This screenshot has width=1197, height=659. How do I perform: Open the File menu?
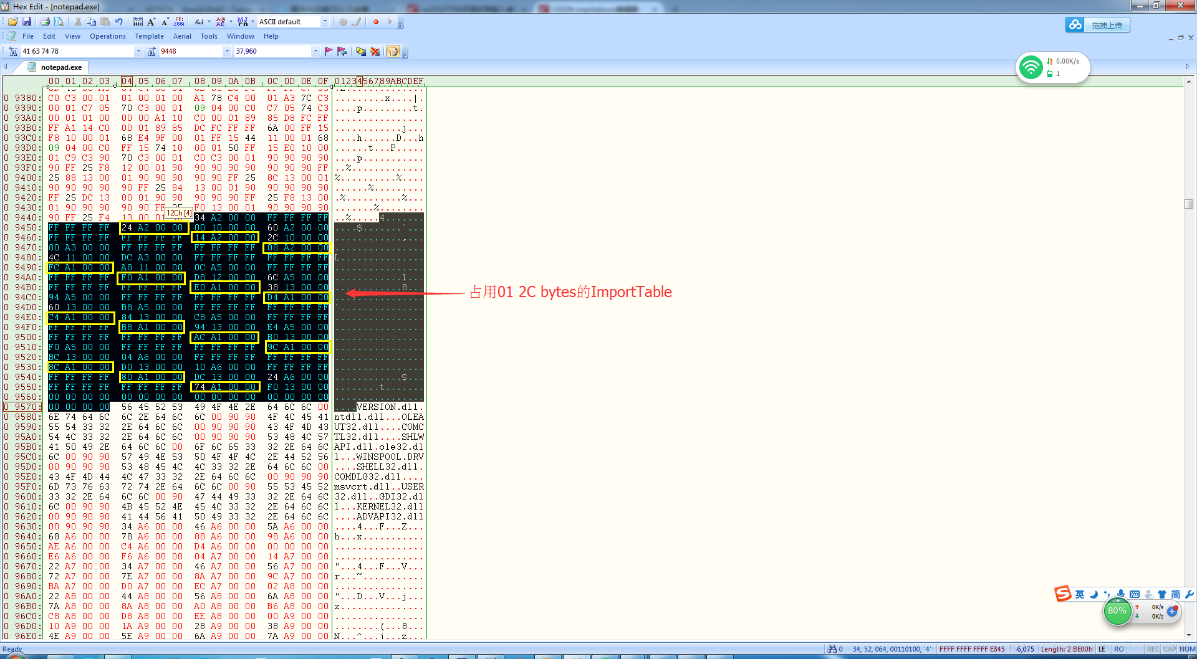(28, 36)
